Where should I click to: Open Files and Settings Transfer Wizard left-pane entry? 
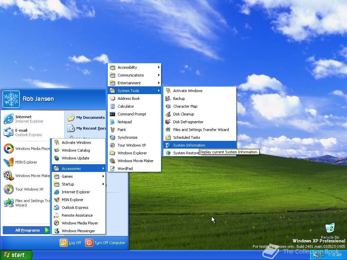tap(26, 203)
